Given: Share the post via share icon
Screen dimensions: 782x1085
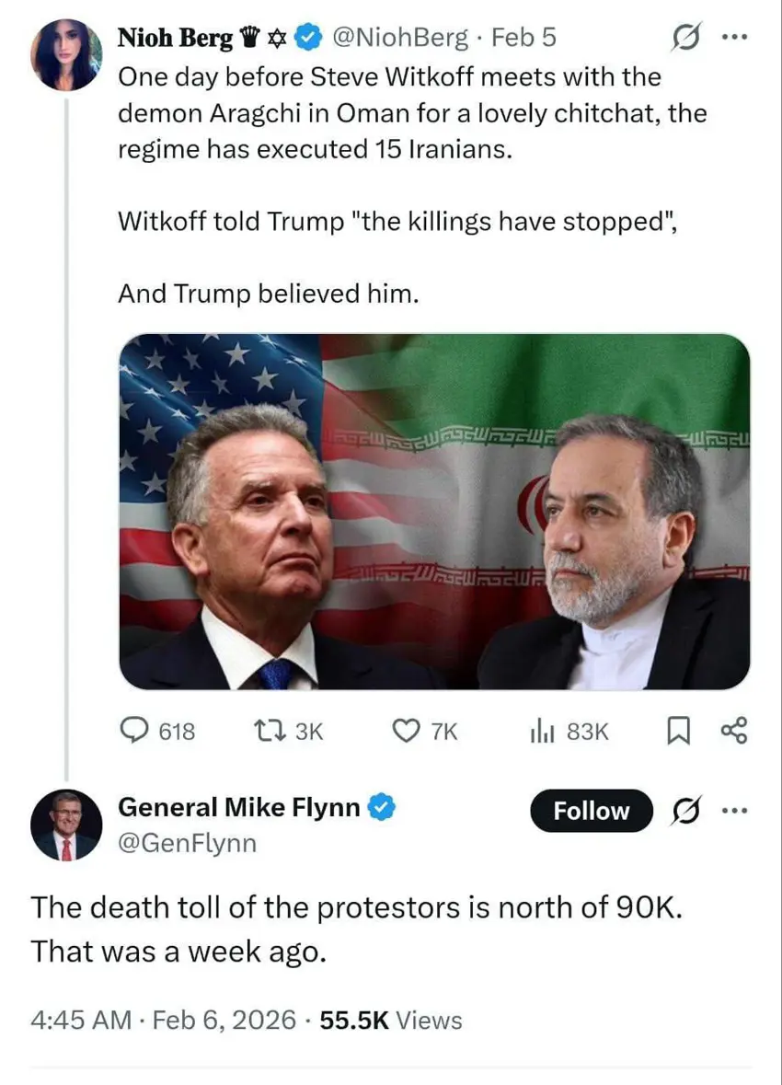Looking at the screenshot, I should coord(734,731).
